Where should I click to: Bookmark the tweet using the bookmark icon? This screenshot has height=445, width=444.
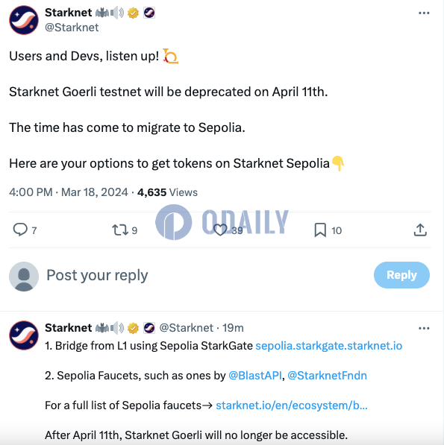click(320, 230)
